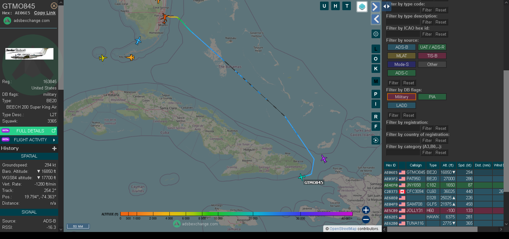Click the F map option button
The image size is (509, 239).
[x=376, y=126]
